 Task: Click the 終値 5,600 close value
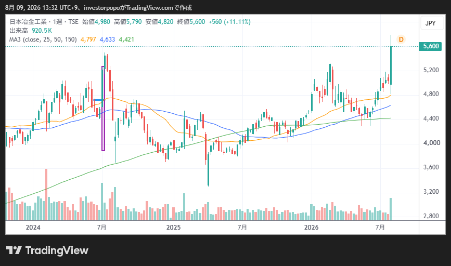point(191,22)
